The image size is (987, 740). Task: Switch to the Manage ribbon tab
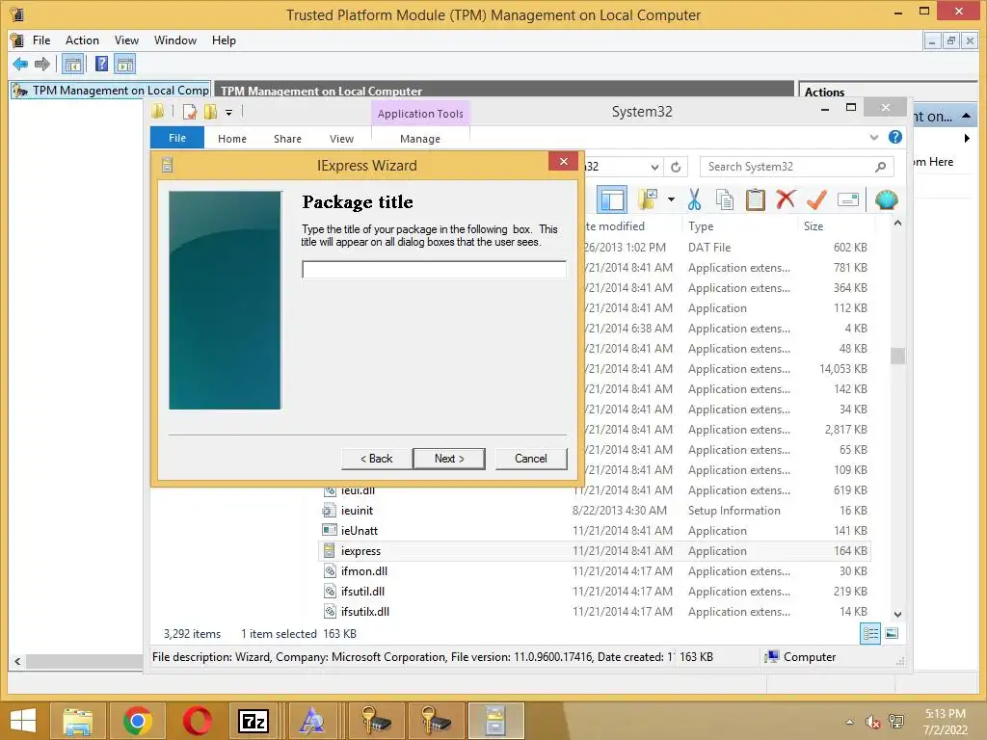(x=420, y=139)
